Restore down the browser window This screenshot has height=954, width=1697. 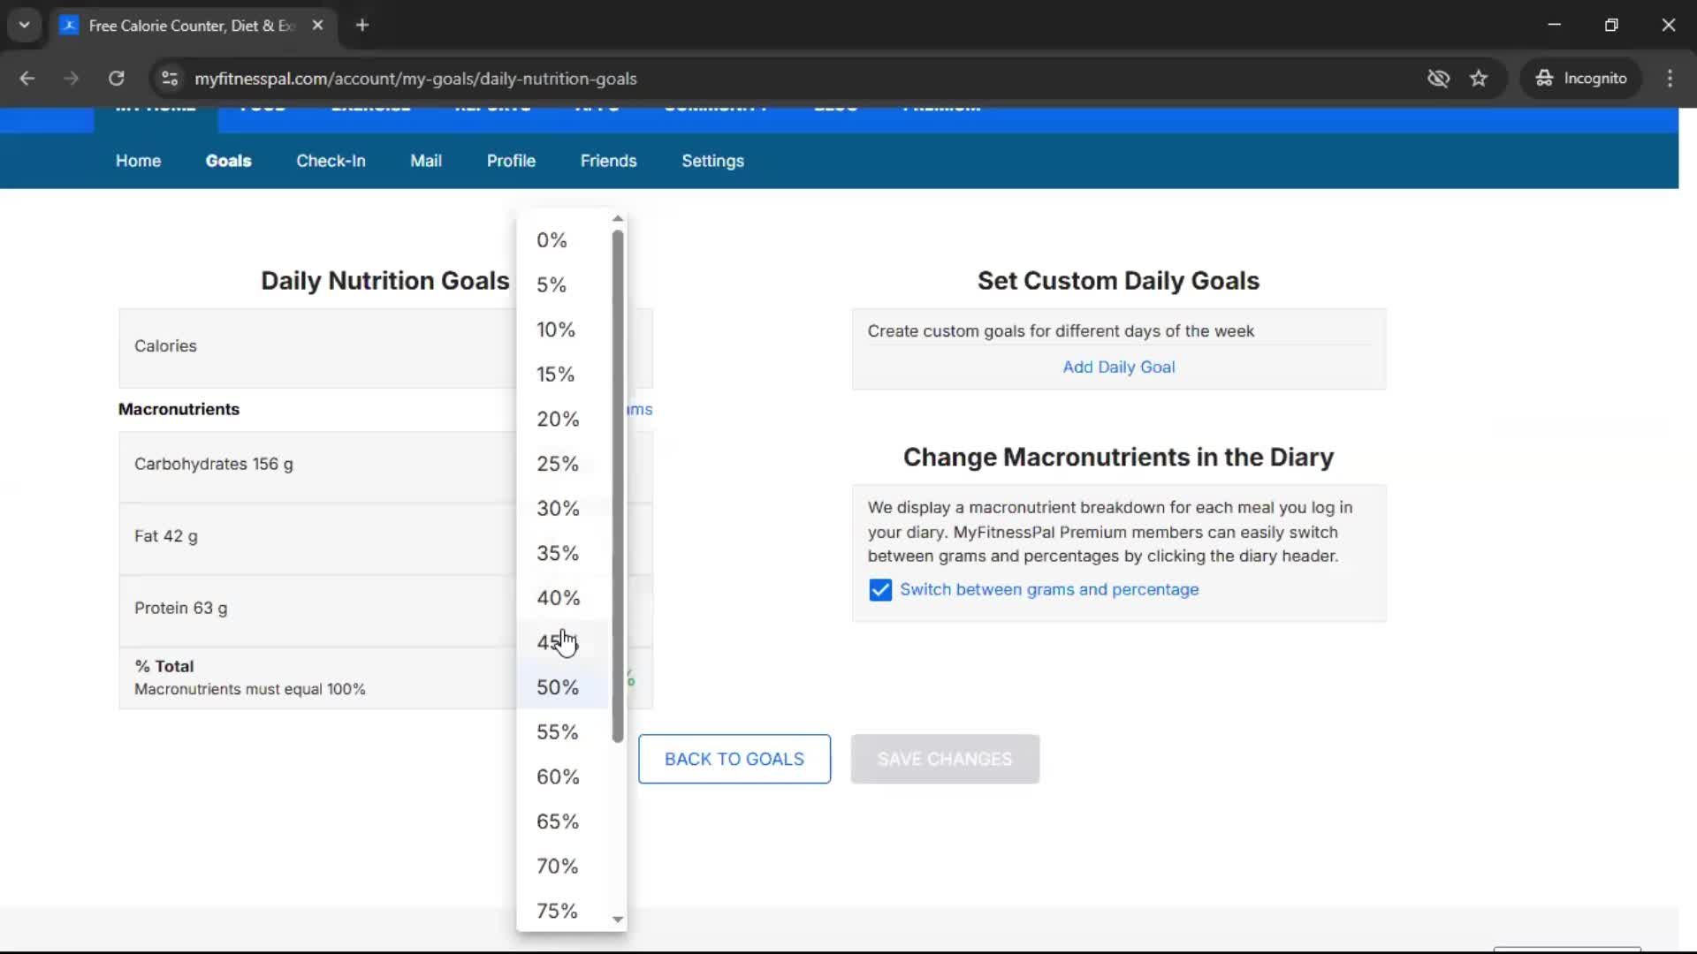1611,25
